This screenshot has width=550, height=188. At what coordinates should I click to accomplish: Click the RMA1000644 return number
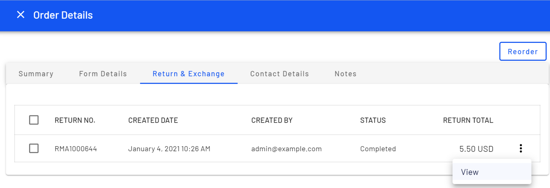click(76, 149)
